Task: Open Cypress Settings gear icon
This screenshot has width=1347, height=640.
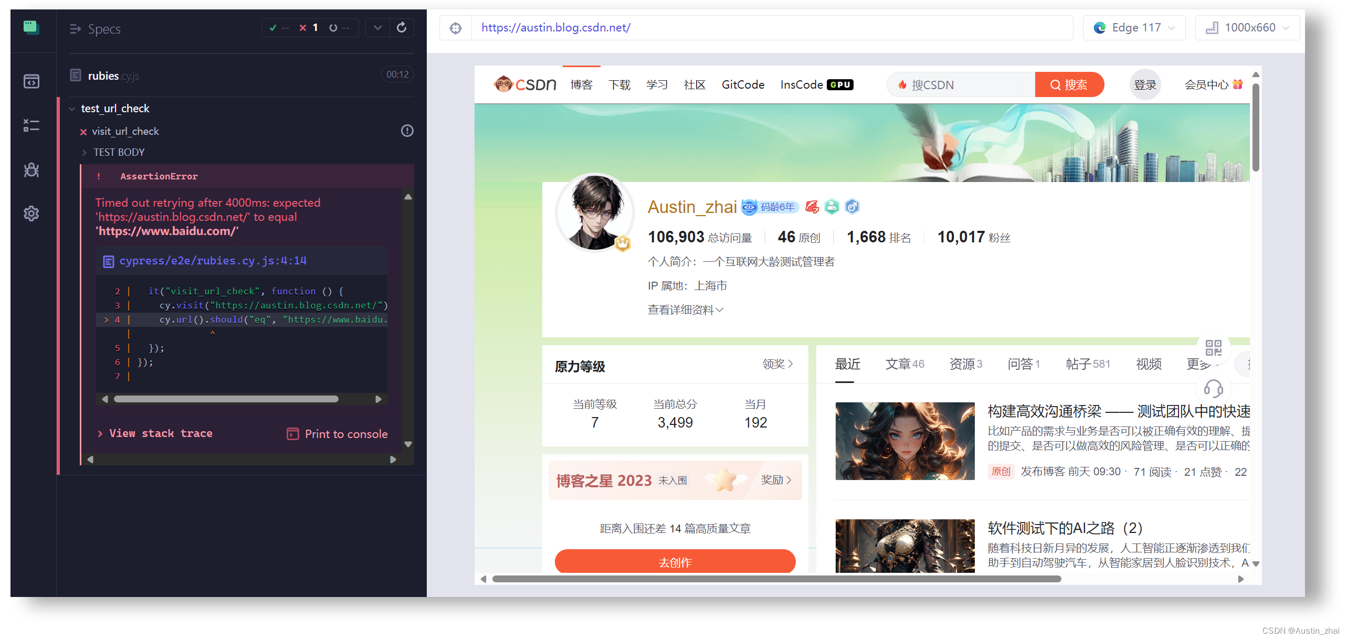Action: [x=31, y=214]
